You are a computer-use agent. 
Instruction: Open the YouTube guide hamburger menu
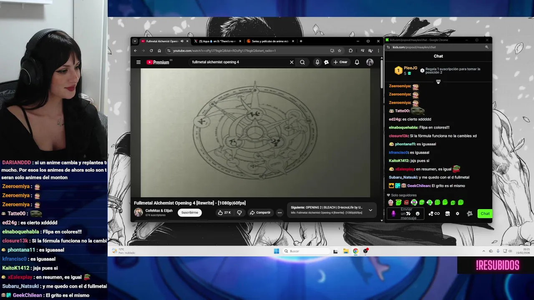139,62
